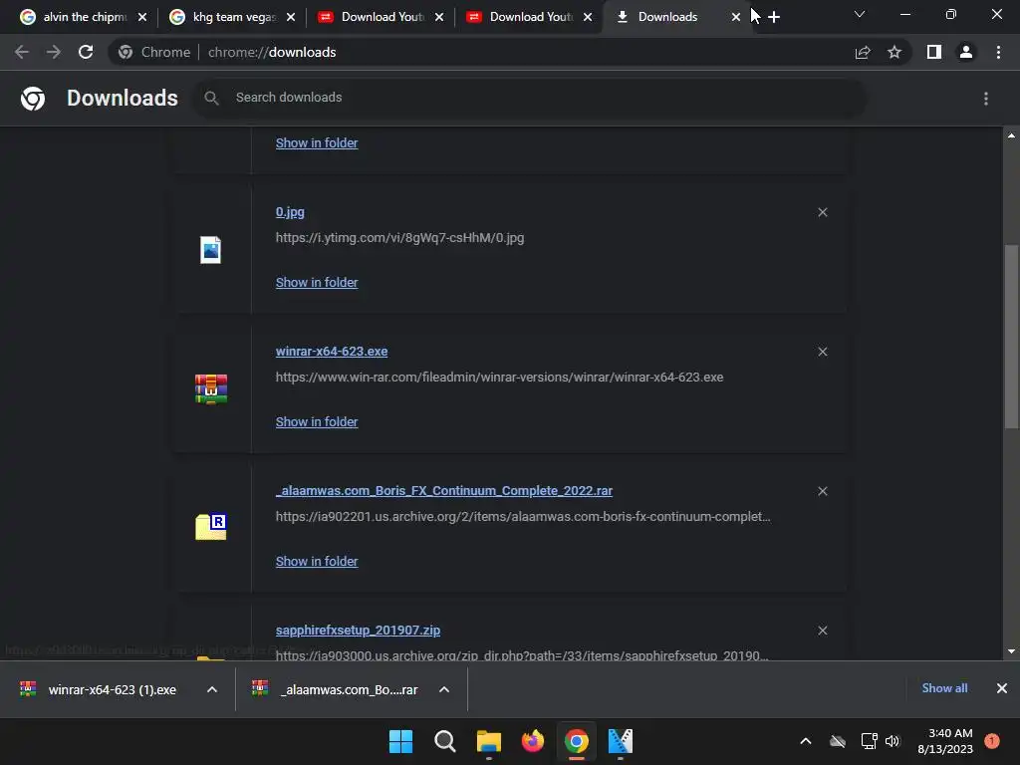Screen dimensions: 1020x765
Task: Show 0.jpg in folder
Action: (316, 282)
